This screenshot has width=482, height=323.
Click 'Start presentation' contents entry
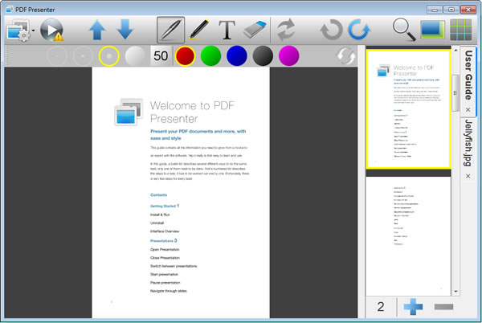164,275
